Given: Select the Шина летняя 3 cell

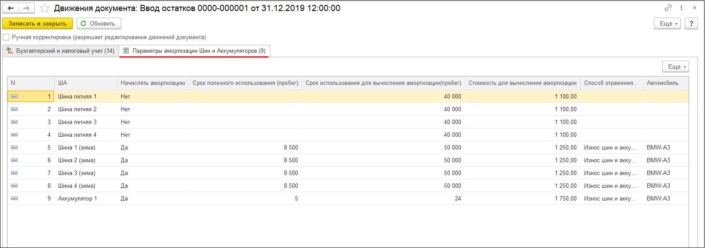Looking at the screenshot, I should (77, 122).
